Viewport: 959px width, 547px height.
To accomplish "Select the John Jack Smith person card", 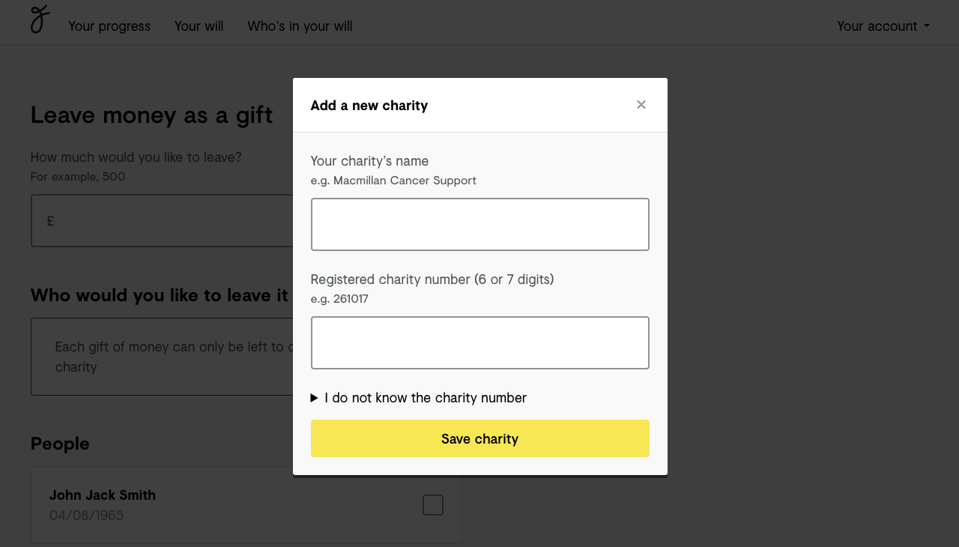I will click(x=246, y=505).
